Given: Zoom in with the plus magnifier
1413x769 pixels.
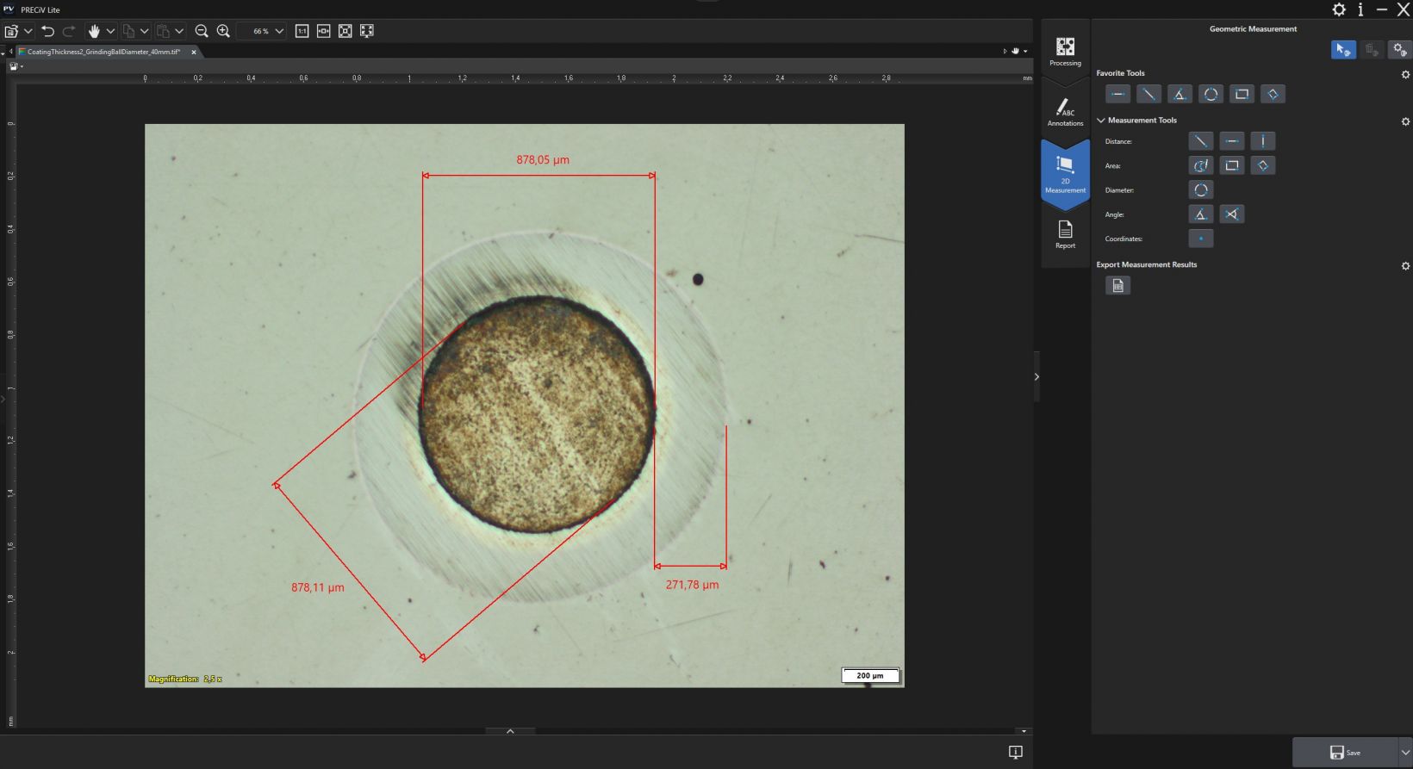Looking at the screenshot, I should tap(223, 31).
